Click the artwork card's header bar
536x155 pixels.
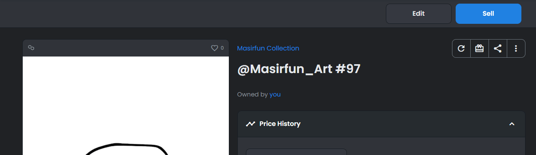(126, 48)
